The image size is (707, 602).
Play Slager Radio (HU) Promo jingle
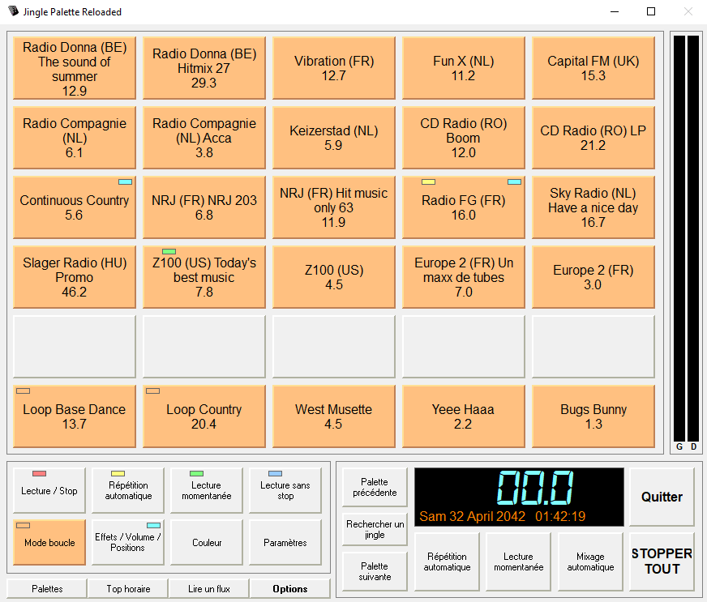click(75, 277)
